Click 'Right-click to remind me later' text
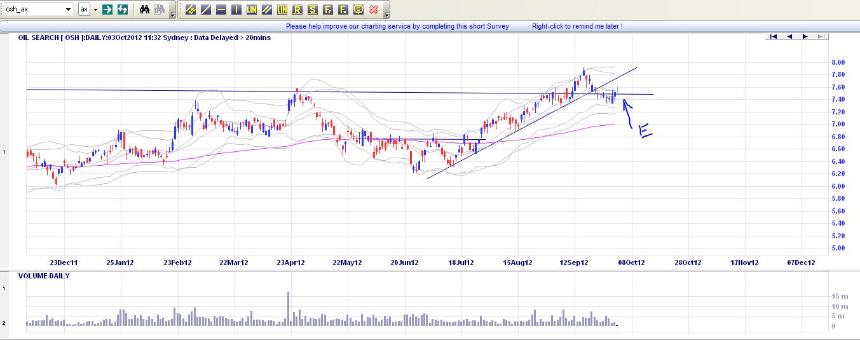This screenshot has width=860, height=340. pos(577,27)
